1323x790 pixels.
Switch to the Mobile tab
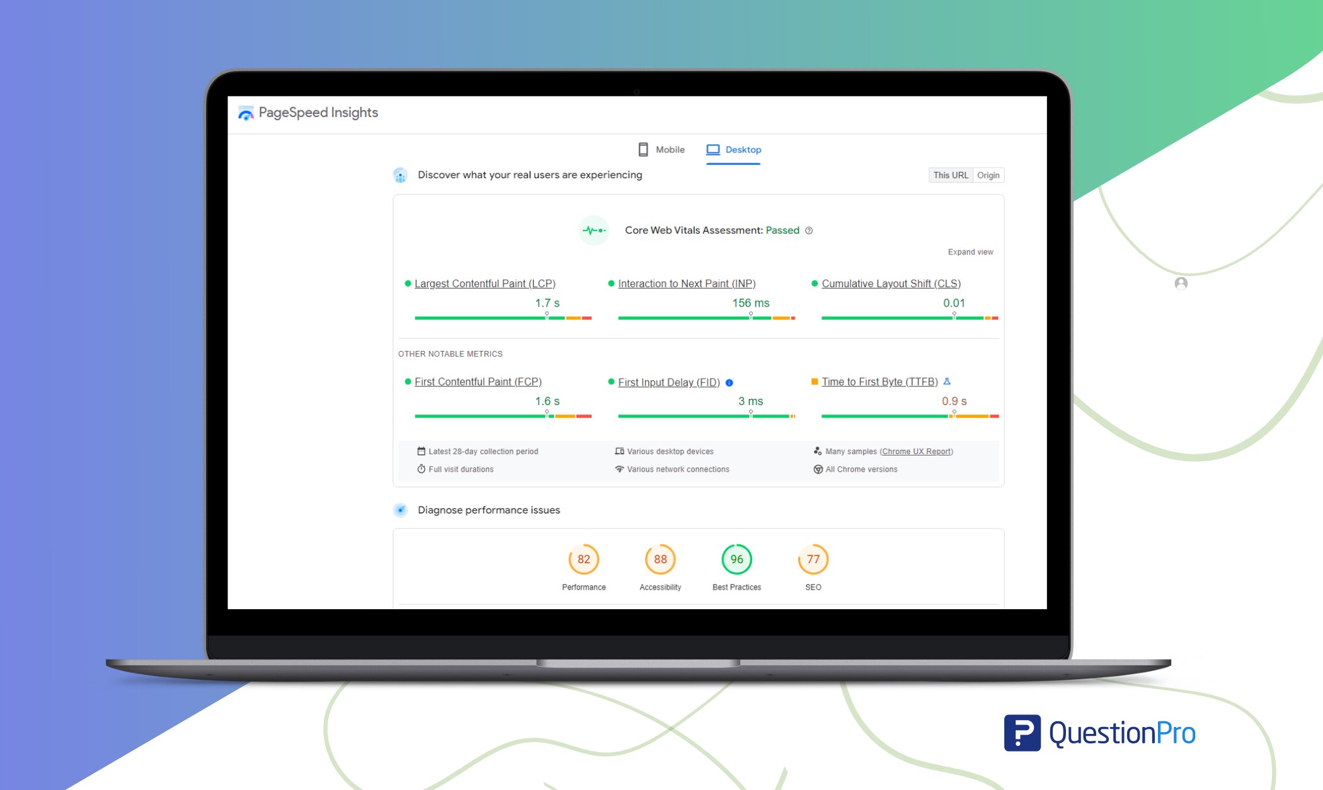[661, 149]
